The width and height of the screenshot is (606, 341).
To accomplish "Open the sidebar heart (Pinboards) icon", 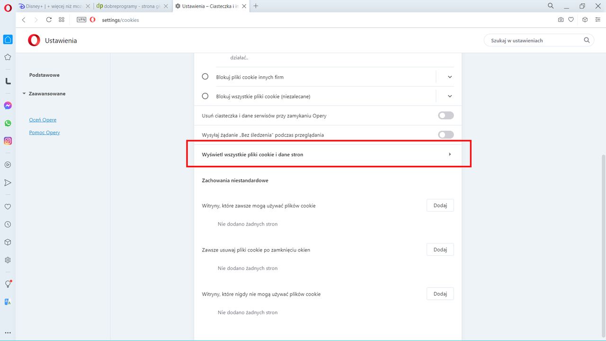I will coord(8,206).
